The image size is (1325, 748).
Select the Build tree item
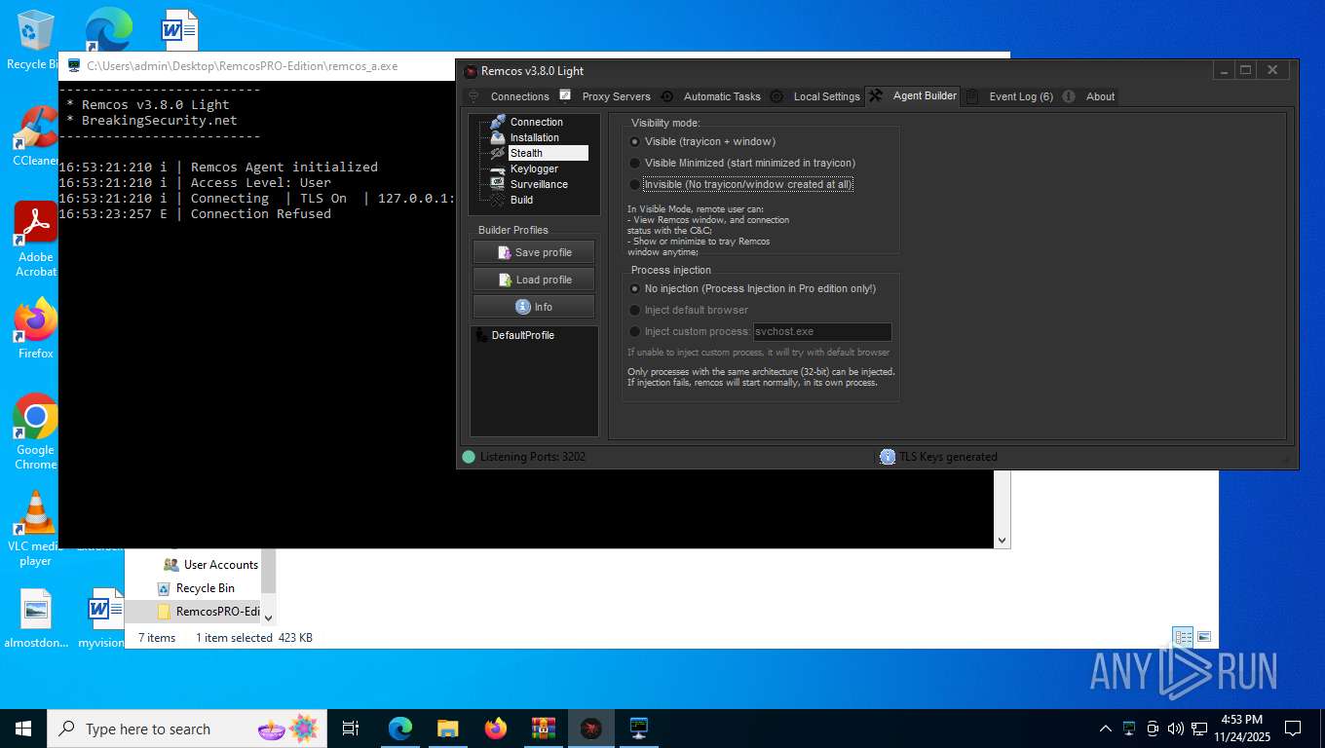[521, 200]
